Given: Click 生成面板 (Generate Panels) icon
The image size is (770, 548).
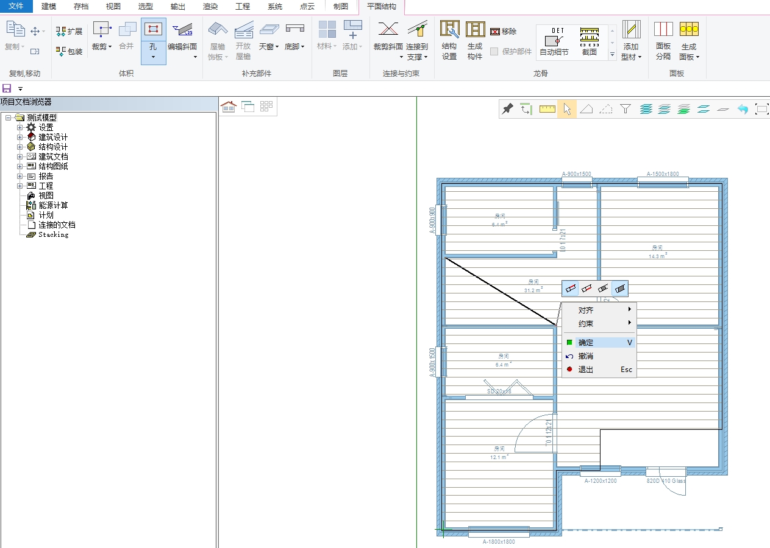Looking at the screenshot, I should click(689, 29).
